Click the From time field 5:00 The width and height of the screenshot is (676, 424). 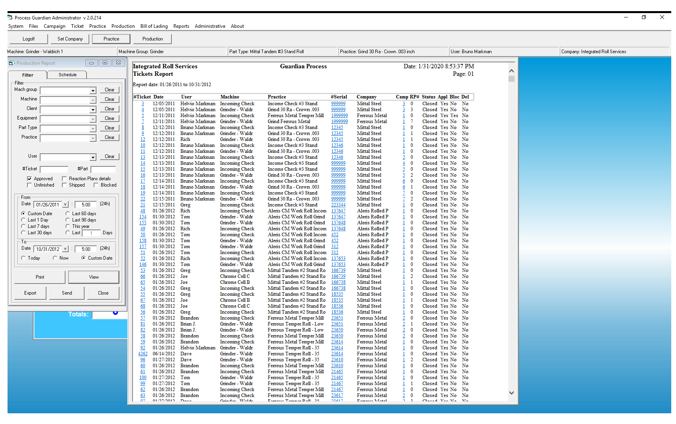pos(86,205)
